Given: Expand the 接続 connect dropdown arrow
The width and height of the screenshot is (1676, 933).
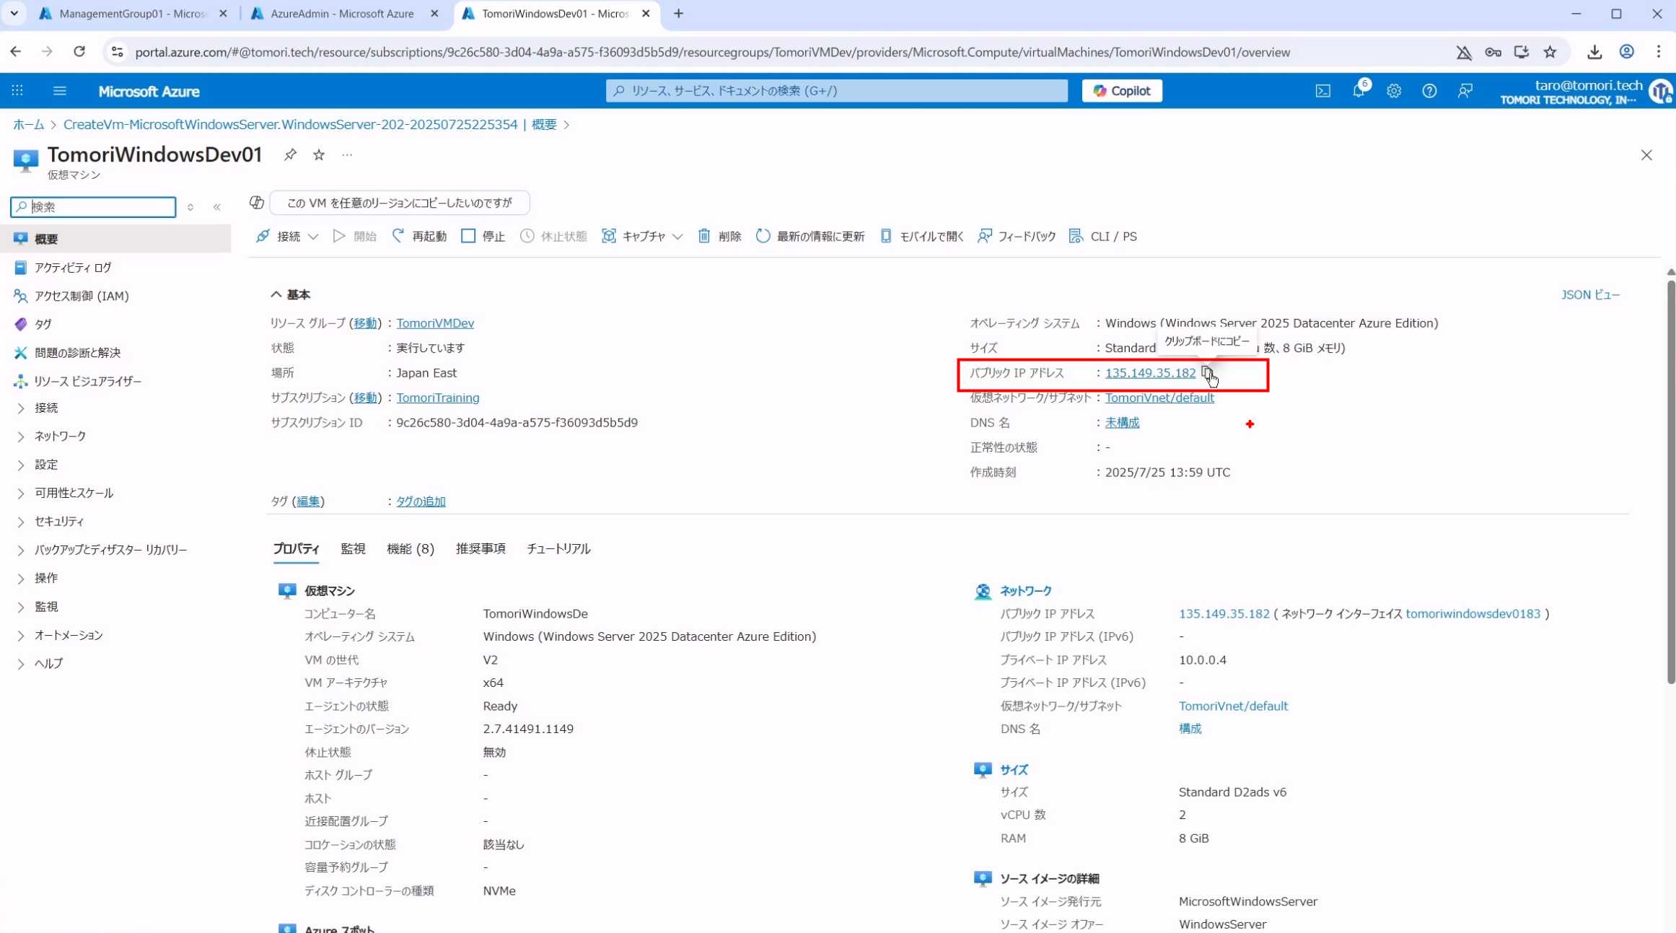Looking at the screenshot, I should coord(313,237).
